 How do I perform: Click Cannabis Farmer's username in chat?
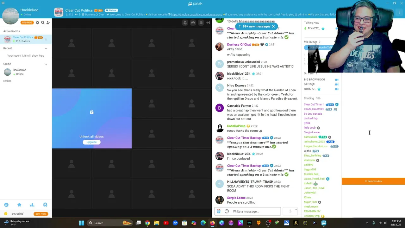pos(239,106)
